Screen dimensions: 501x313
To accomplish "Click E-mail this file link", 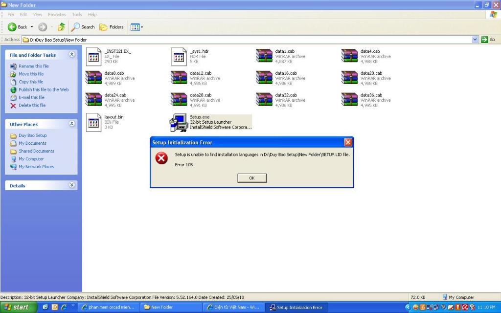I will pyautogui.click(x=31, y=97).
